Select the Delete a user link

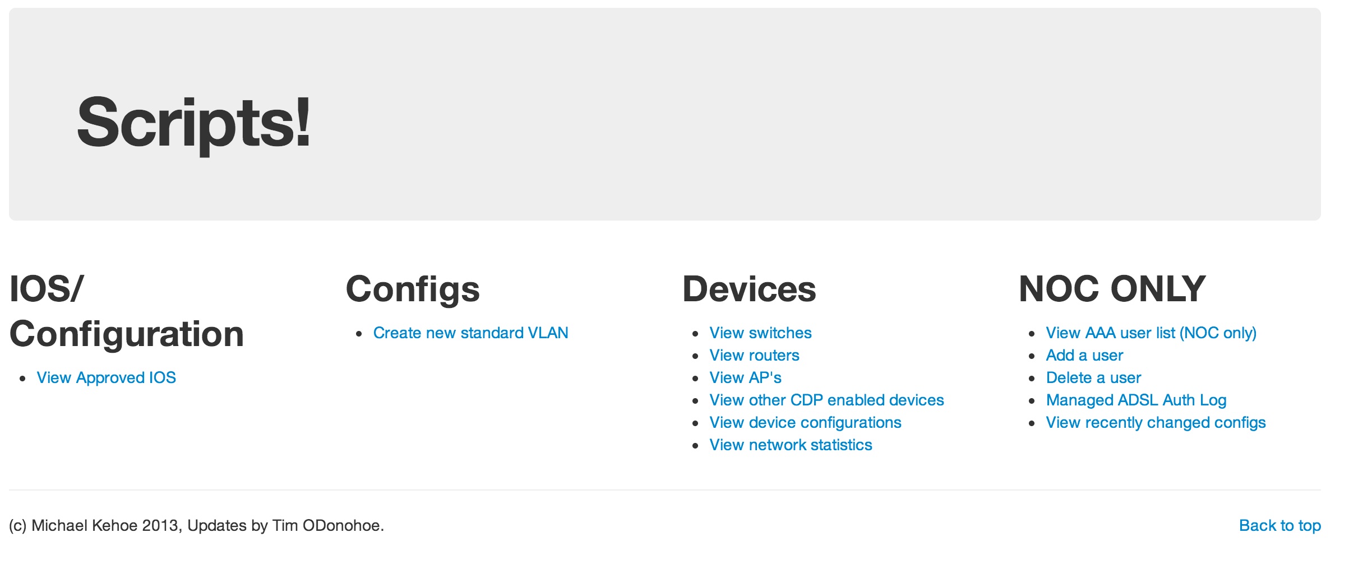pyautogui.click(x=1094, y=378)
